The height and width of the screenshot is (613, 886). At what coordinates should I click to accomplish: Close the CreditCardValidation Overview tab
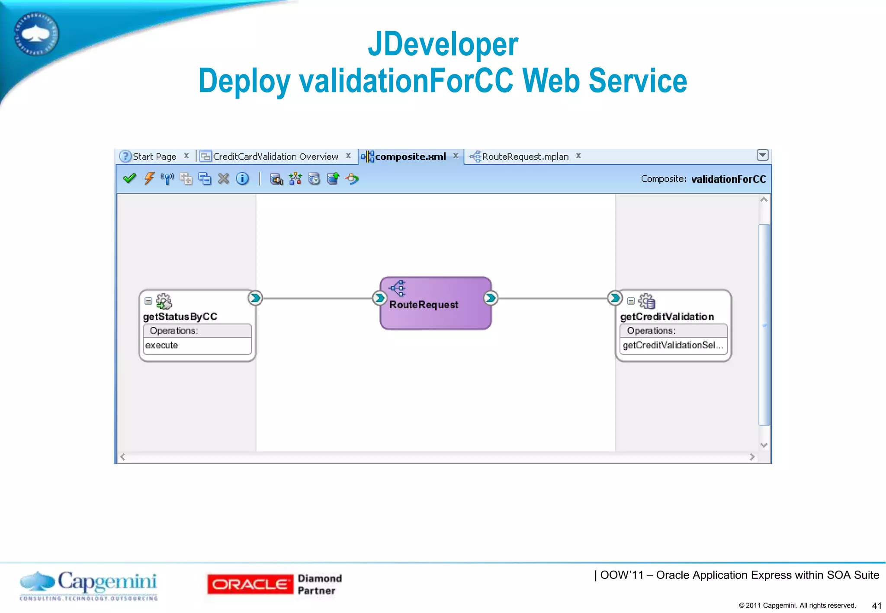pyautogui.click(x=348, y=156)
